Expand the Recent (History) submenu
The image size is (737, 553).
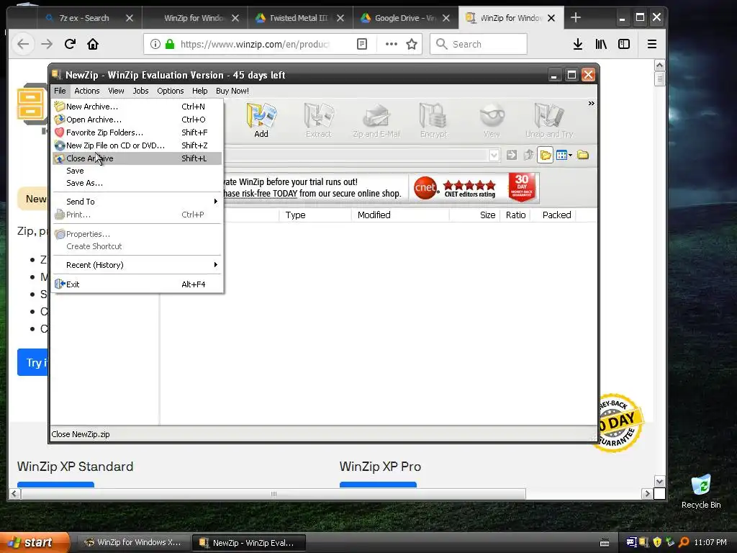point(137,265)
